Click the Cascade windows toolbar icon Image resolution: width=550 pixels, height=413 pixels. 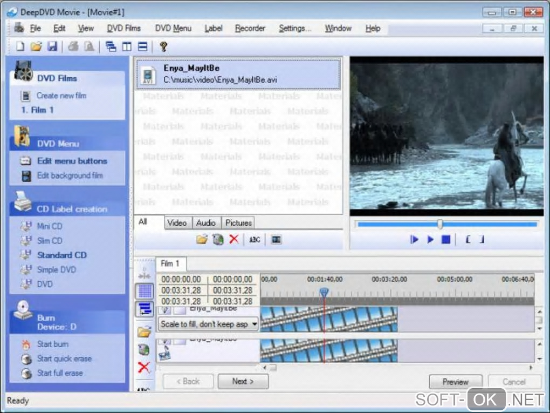111,46
